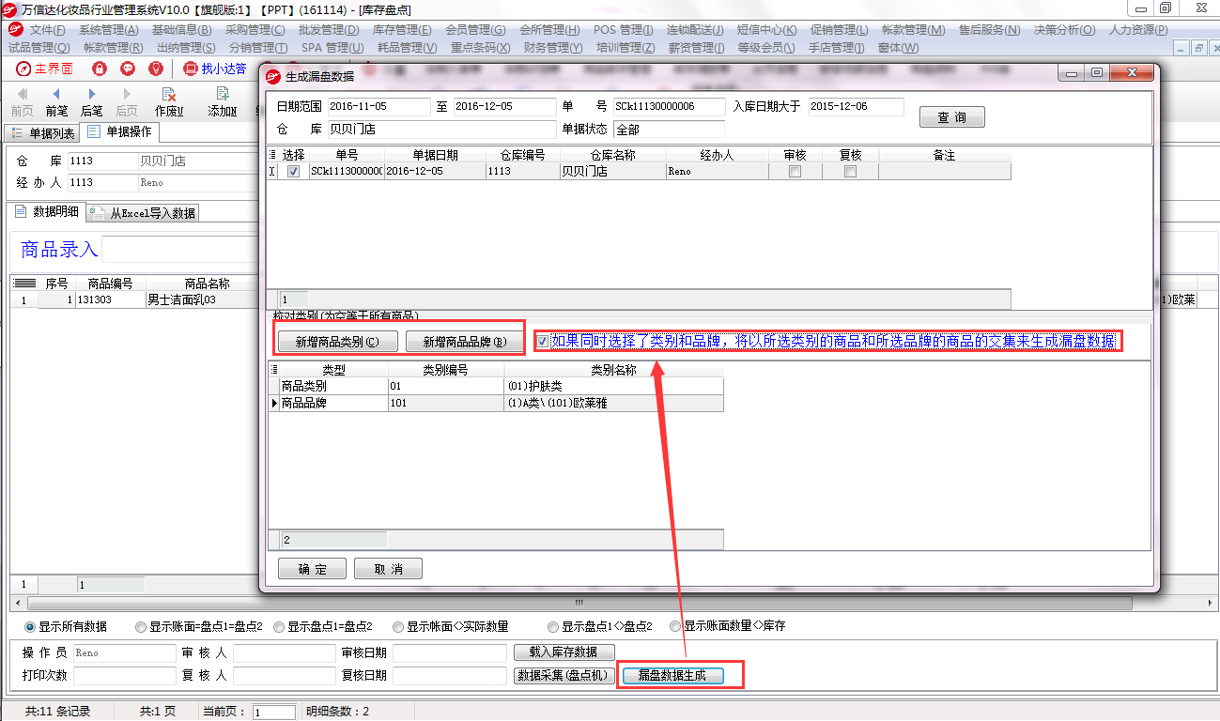Click 入库日期大于 date field
The height and width of the screenshot is (721, 1220).
(856, 107)
